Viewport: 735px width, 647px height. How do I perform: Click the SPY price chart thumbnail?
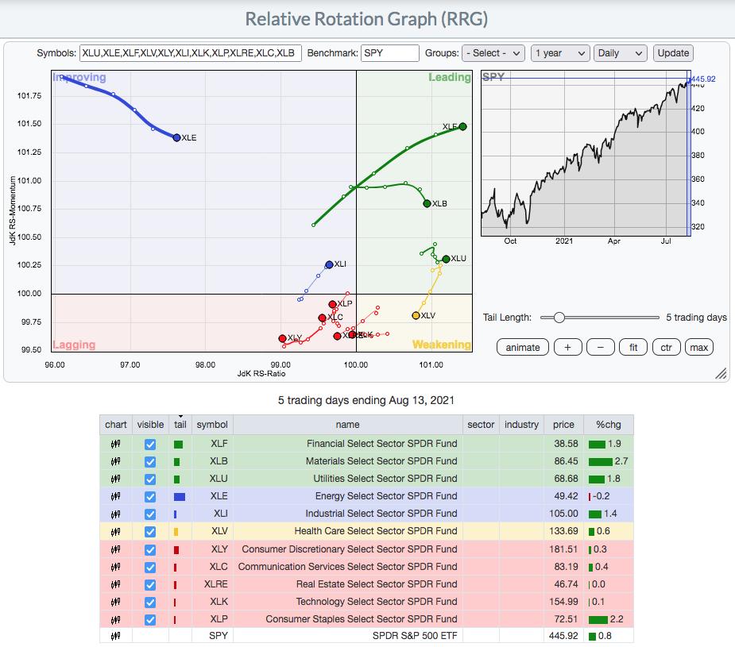pos(586,153)
